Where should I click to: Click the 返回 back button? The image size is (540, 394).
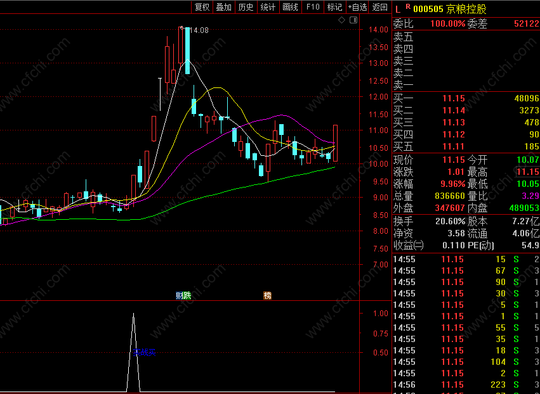tap(380, 7)
